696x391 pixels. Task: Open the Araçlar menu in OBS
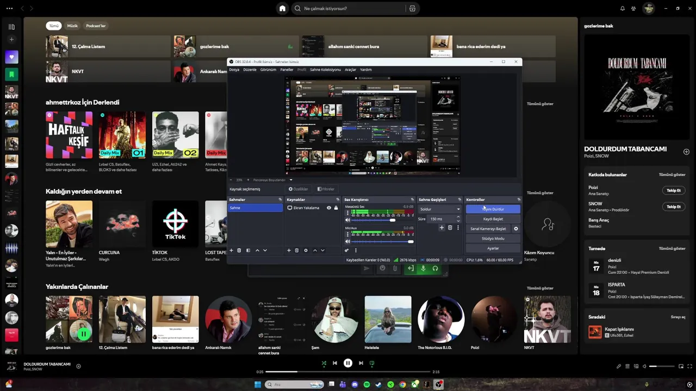pos(350,70)
